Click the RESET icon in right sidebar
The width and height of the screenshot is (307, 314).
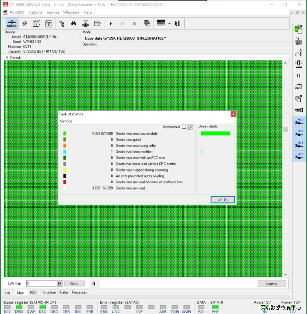[298, 41]
